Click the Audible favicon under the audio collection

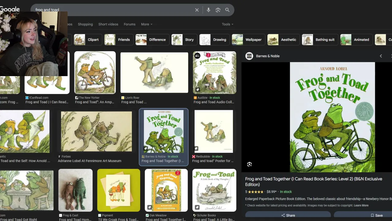pyautogui.click(x=195, y=98)
